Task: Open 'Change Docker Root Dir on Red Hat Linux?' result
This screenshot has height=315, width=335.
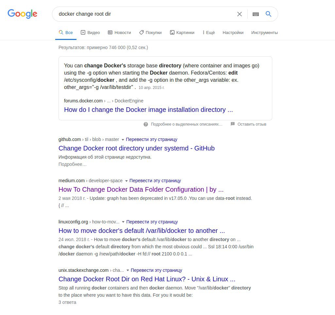Action: (147, 279)
